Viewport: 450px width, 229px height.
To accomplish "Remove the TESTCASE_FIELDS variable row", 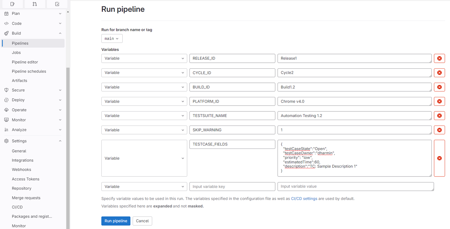I will 439,158.
